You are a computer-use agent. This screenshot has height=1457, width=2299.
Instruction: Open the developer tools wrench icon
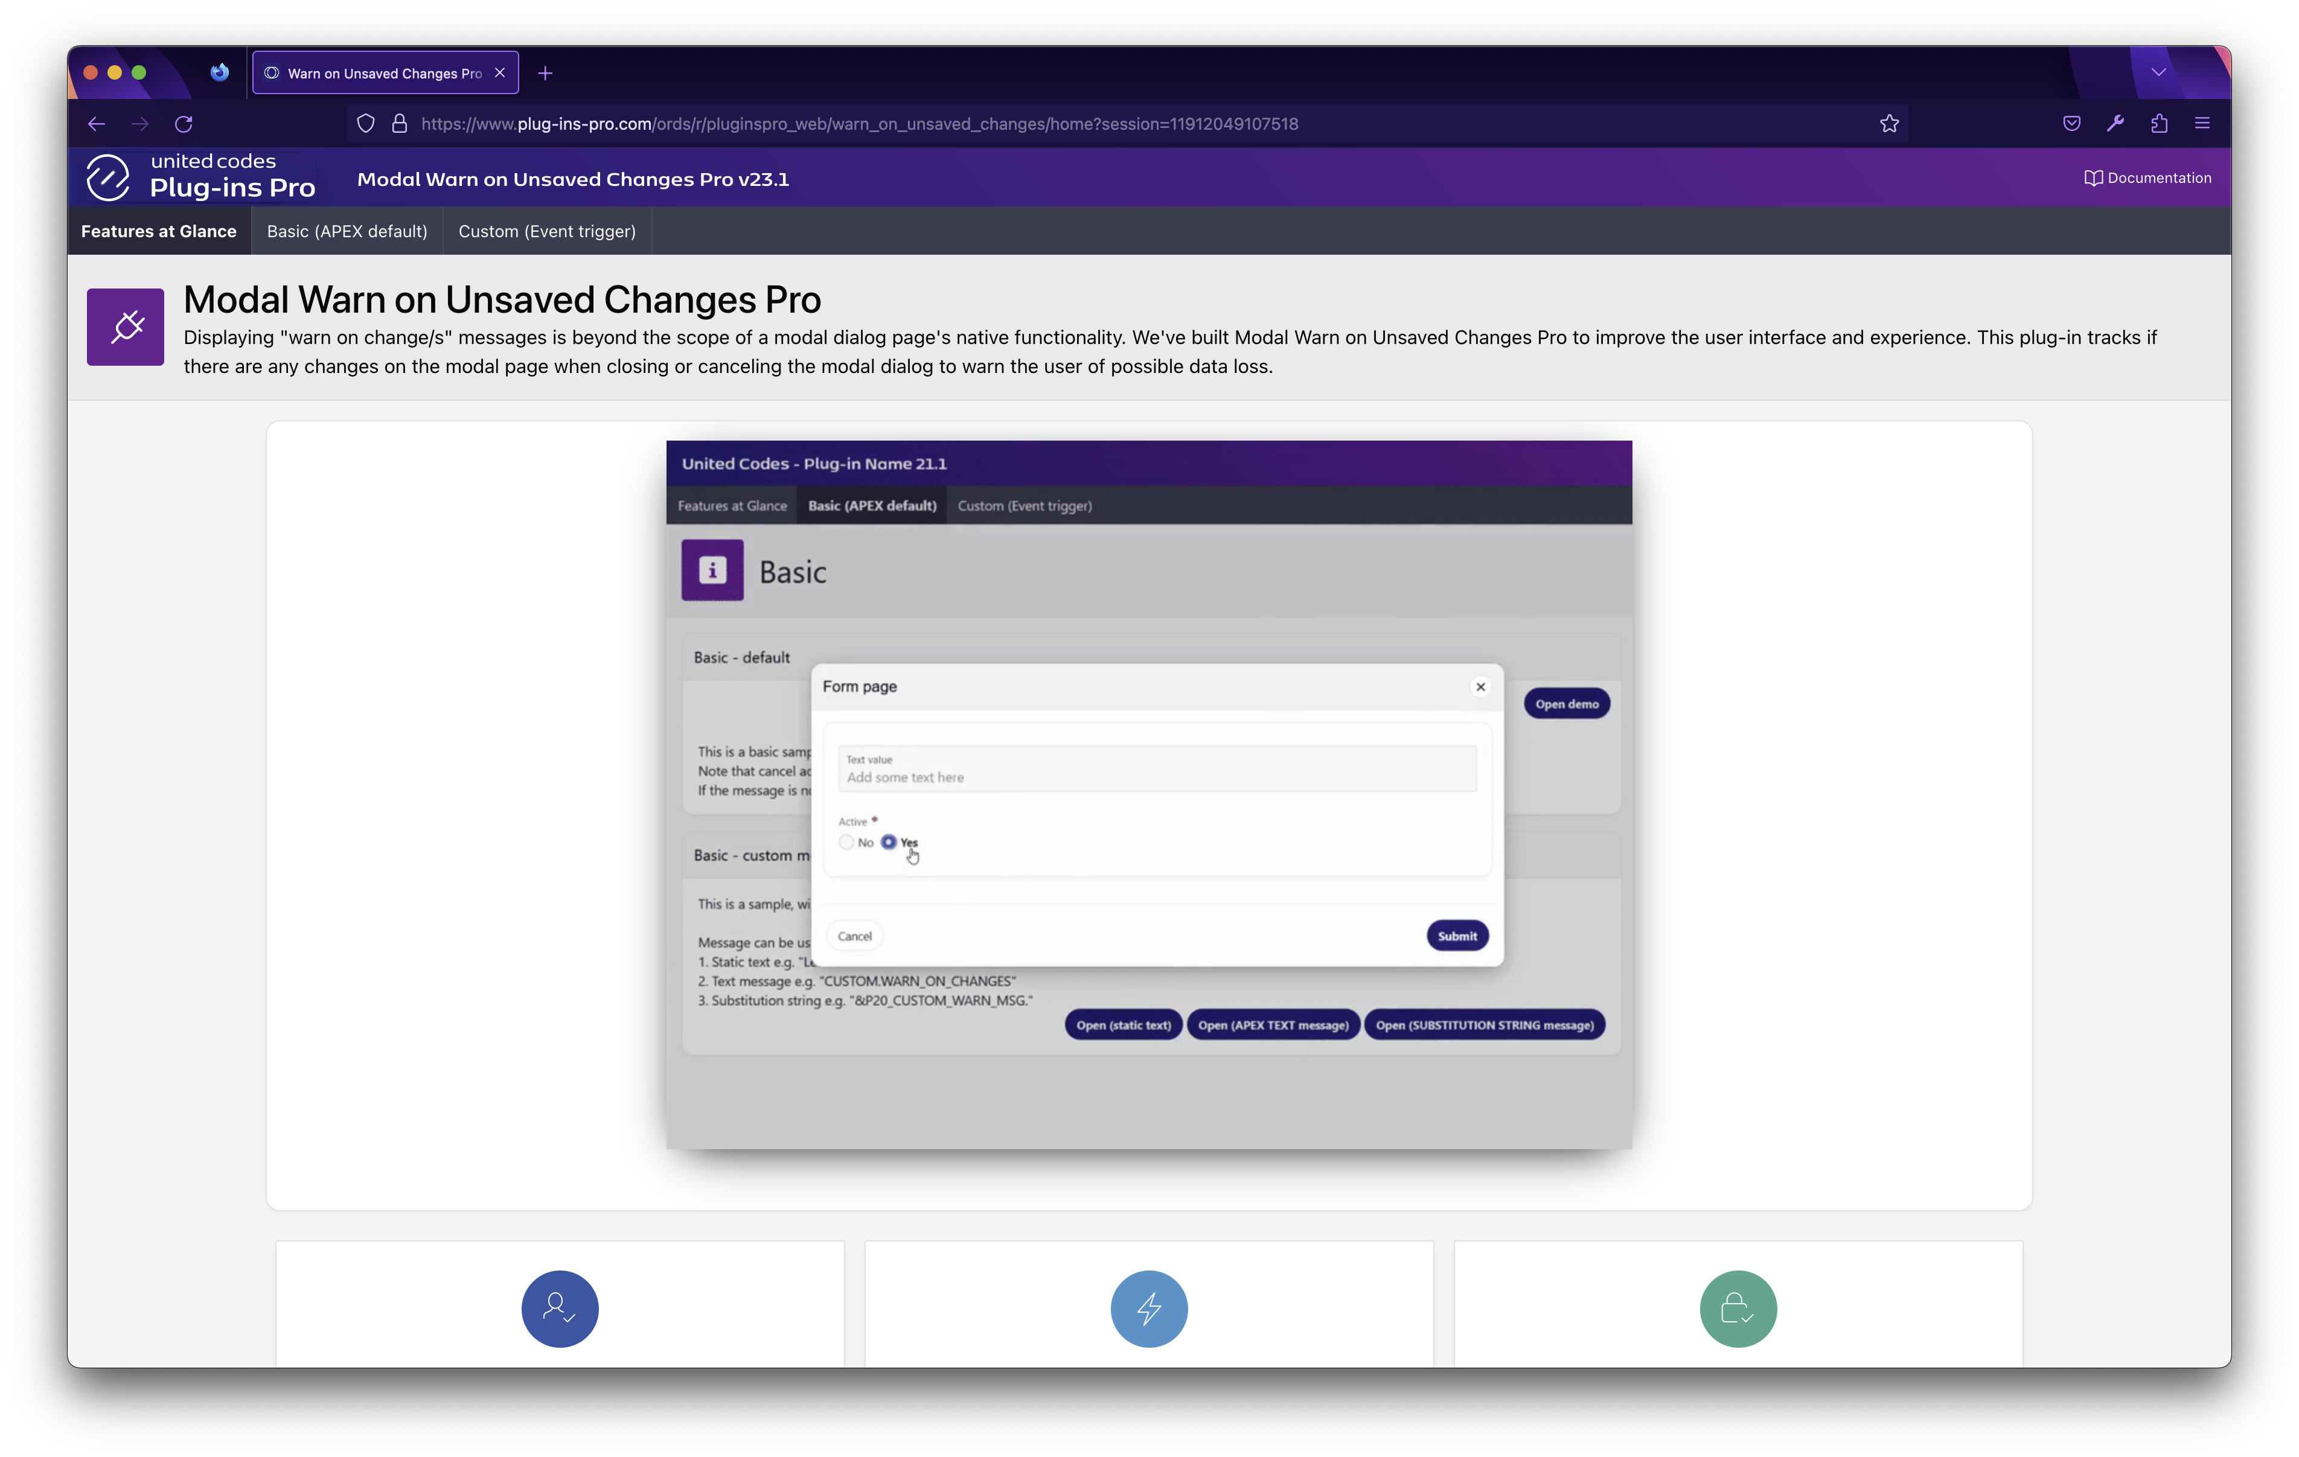click(2115, 123)
